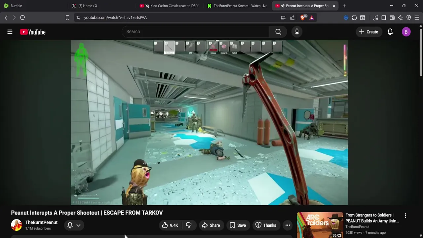Open the media control music note
The height and width of the screenshot is (238, 423).
[376, 18]
